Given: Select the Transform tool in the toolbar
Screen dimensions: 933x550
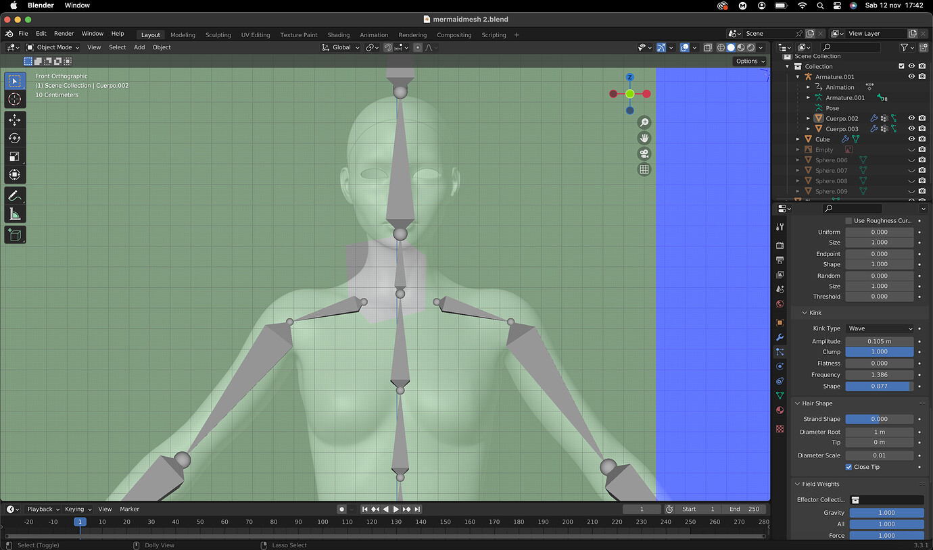Looking at the screenshot, I should [x=15, y=174].
